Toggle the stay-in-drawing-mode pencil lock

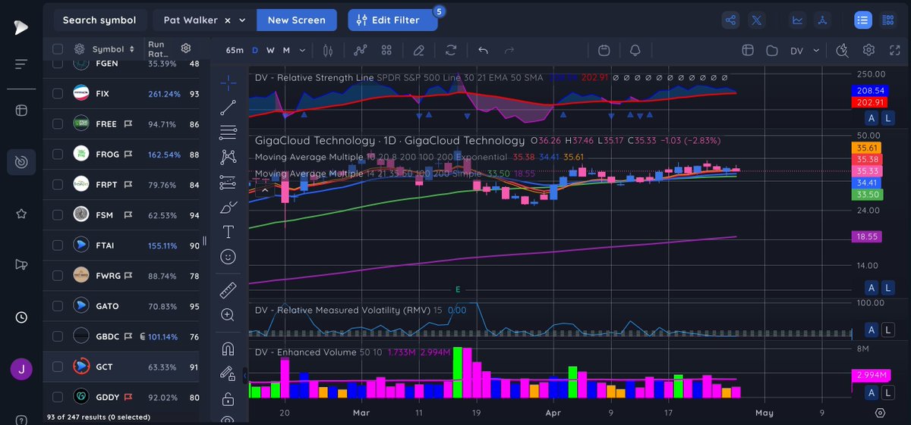pyautogui.click(x=228, y=373)
